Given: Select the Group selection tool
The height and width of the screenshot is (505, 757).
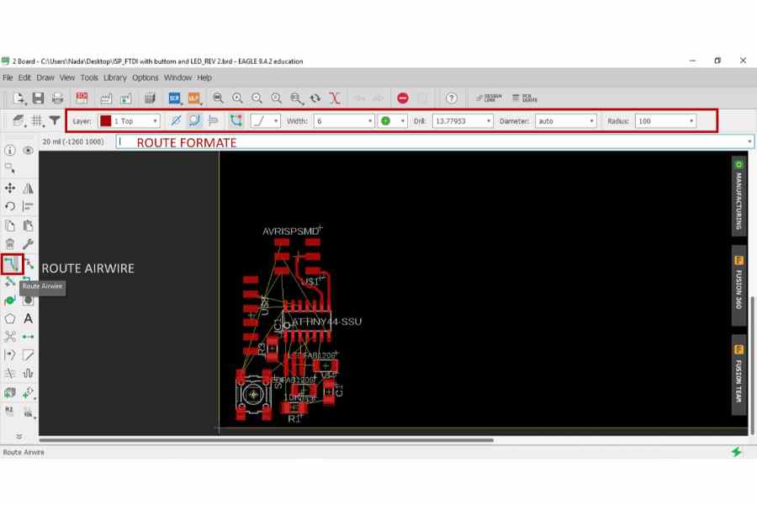Looking at the screenshot, I should (9, 168).
